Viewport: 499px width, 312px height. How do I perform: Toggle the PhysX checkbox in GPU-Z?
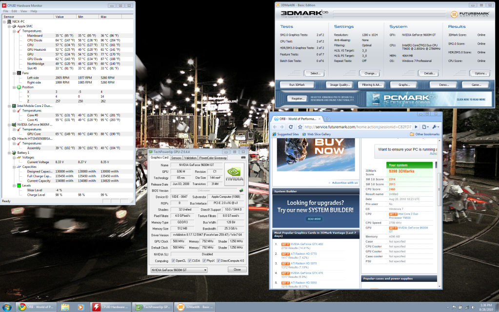coord(204,261)
